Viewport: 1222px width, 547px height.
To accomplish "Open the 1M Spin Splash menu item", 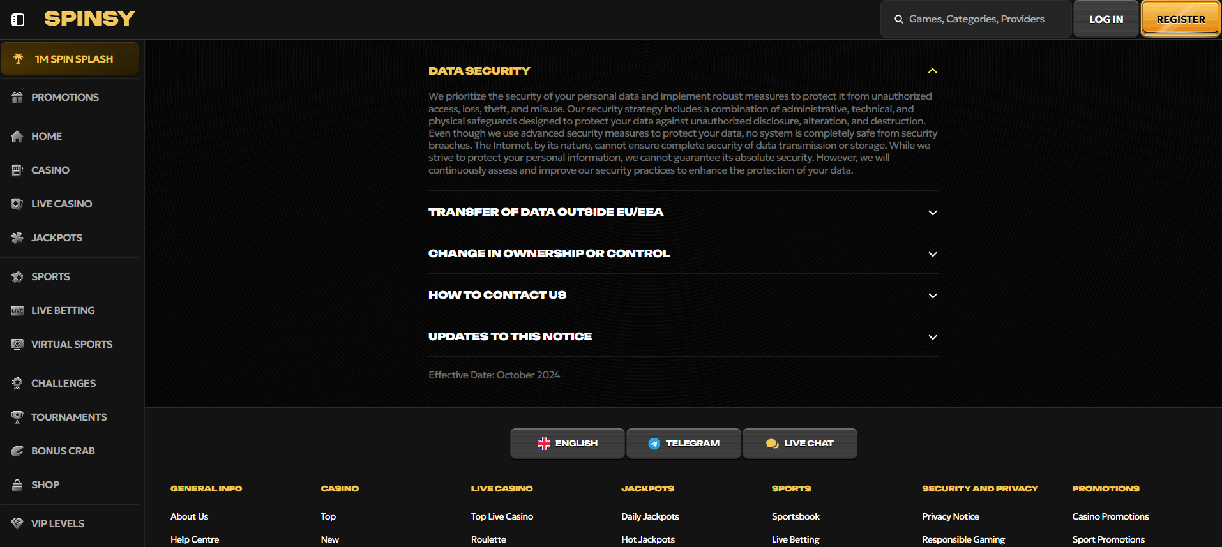I will 69,59.
